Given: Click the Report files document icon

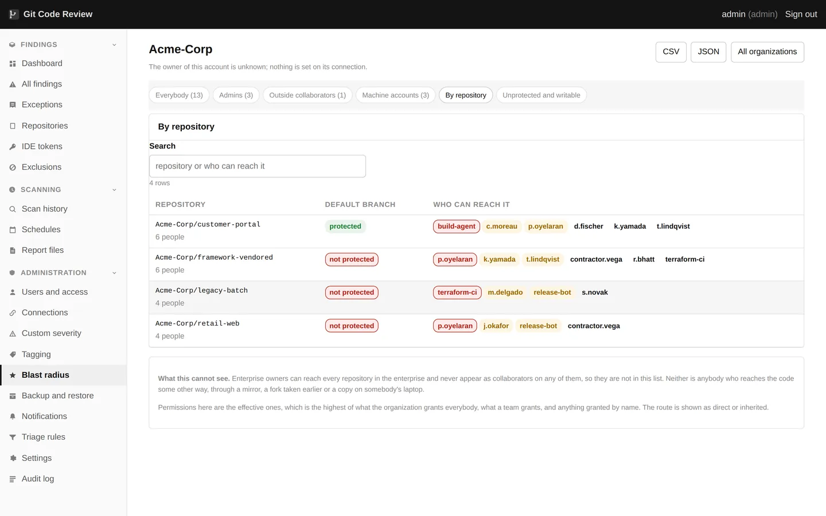Looking at the screenshot, I should pyautogui.click(x=13, y=251).
